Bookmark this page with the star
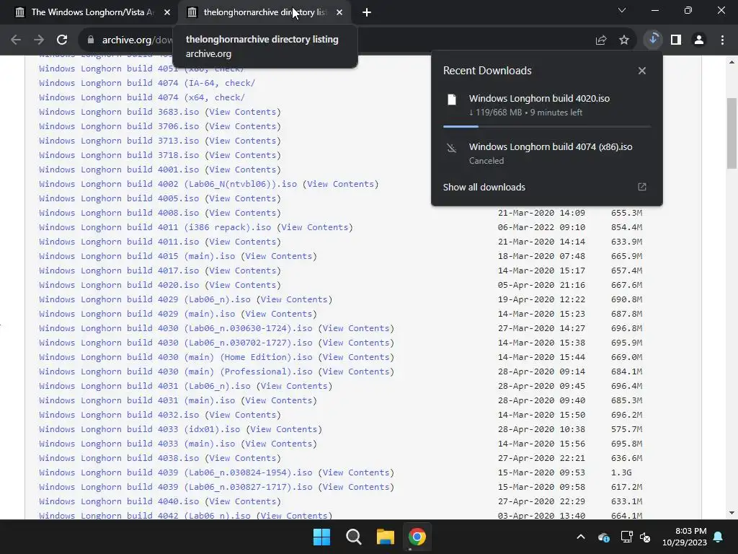Viewport: 738px width, 554px height. tap(624, 40)
